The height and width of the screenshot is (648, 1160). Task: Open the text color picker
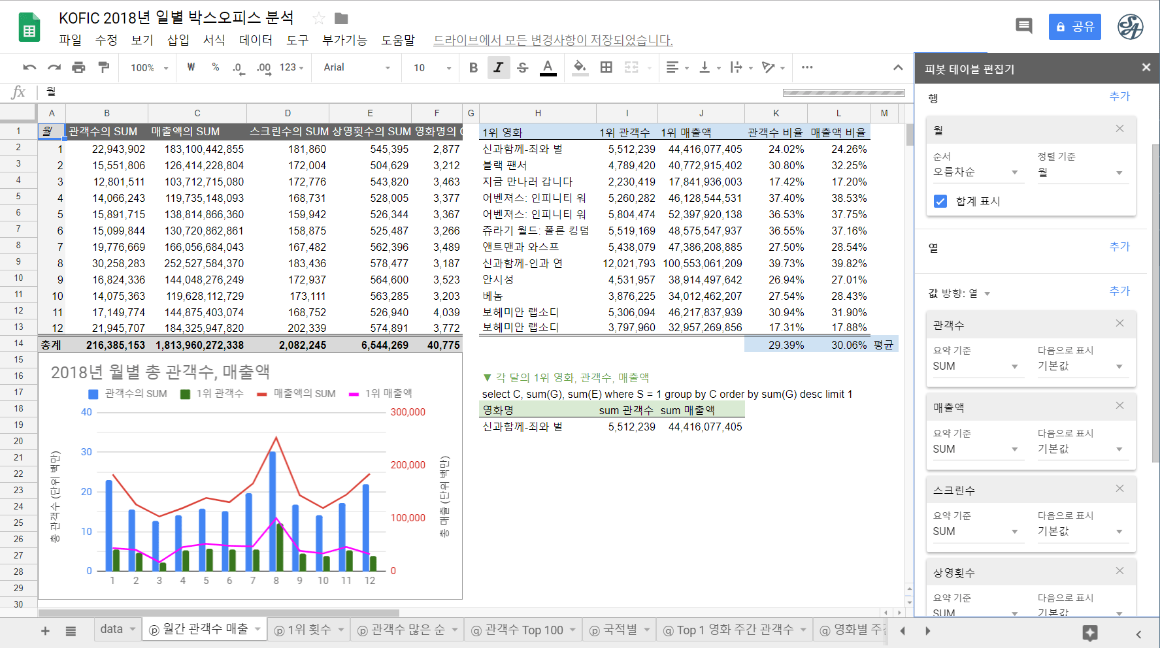[x=548, y=67]
